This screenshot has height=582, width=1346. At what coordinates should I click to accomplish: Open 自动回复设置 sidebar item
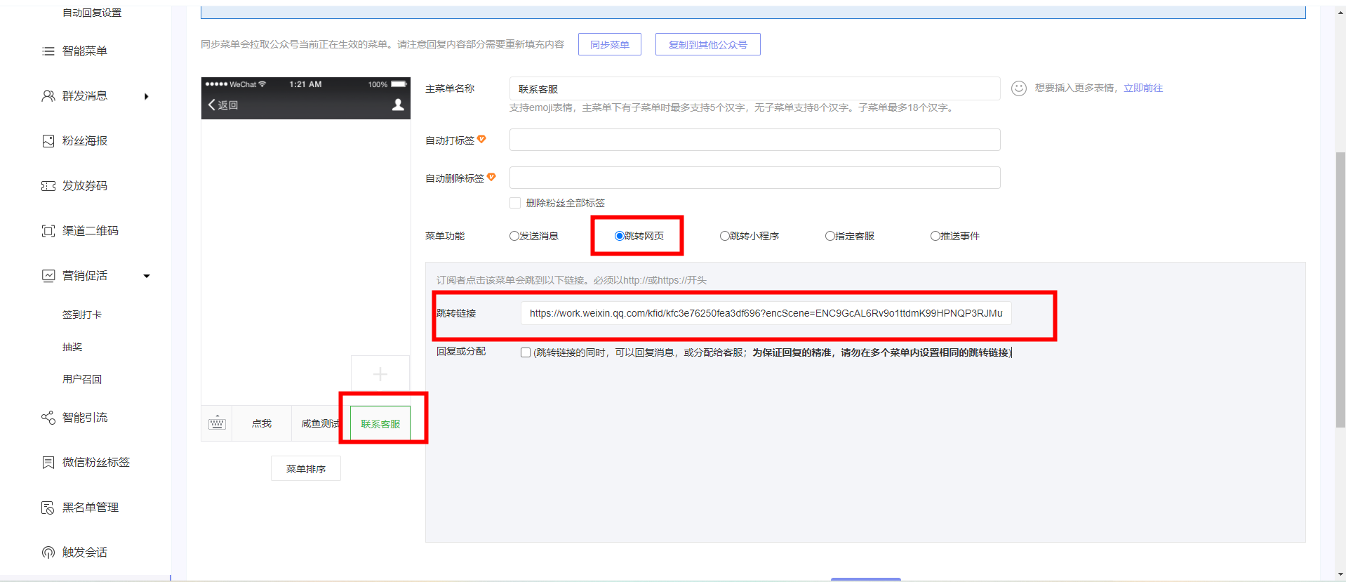click(92, 13)
